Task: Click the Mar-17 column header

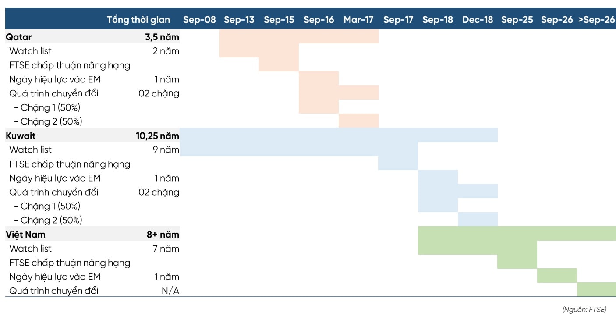Action: (358, 20)
